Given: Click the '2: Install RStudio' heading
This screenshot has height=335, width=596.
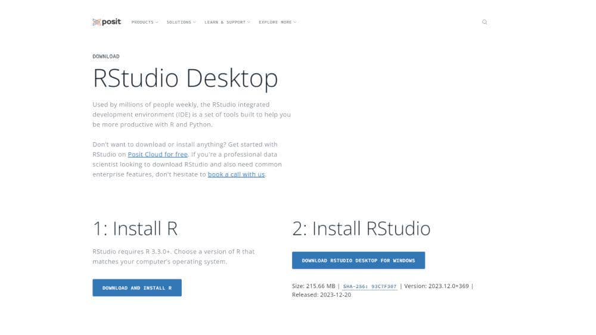Looking at the screenshot, I should 361,228.
